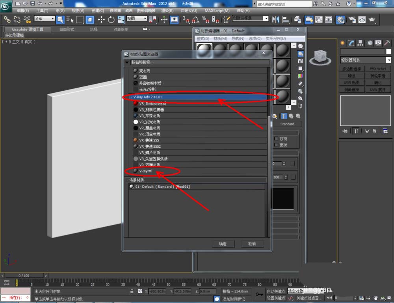Toggle the Percent Snap icon
The image size is (394, 303).
(x=205, y=20)
